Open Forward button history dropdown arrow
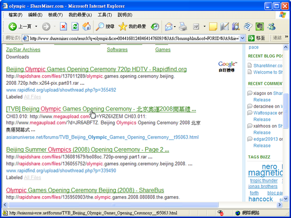The height and width of the screenshot is (218, 291). (54, 27)
